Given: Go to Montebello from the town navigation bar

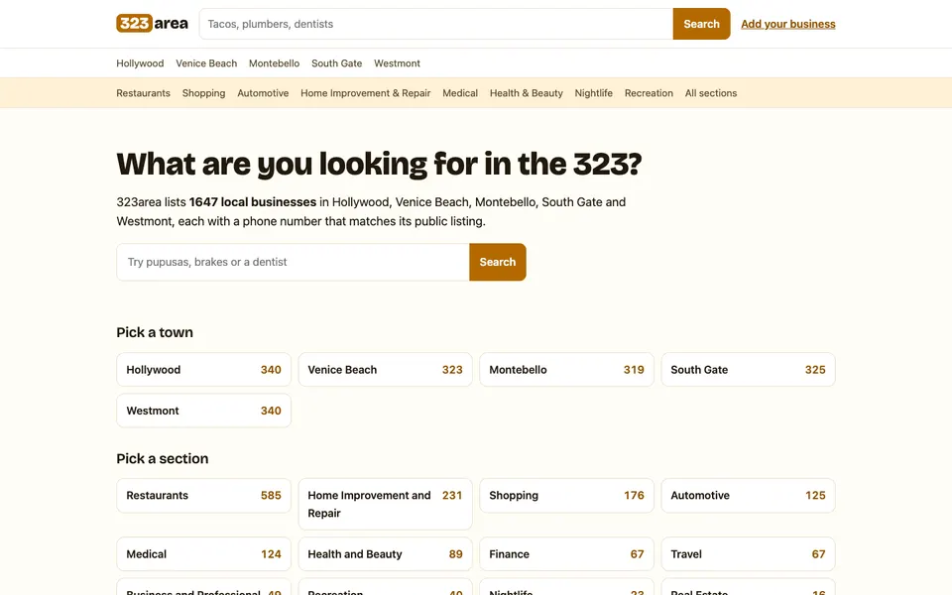Looking at the screenshot, I should tap(275, 63).
